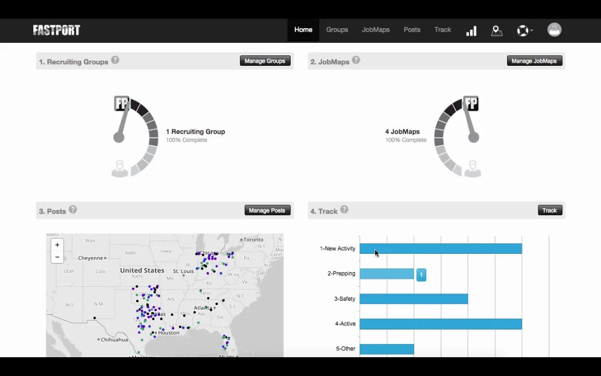The image size is (601, 376).
Task: Open the map pin icon in navbar
Action: (497, 31)
